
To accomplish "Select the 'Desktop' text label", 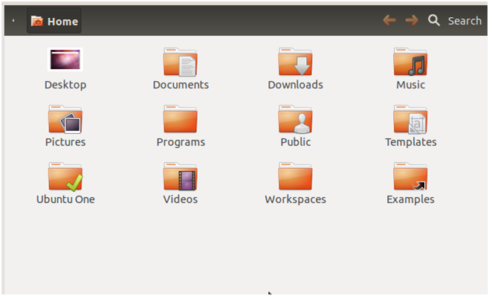I will click(65, 85).
